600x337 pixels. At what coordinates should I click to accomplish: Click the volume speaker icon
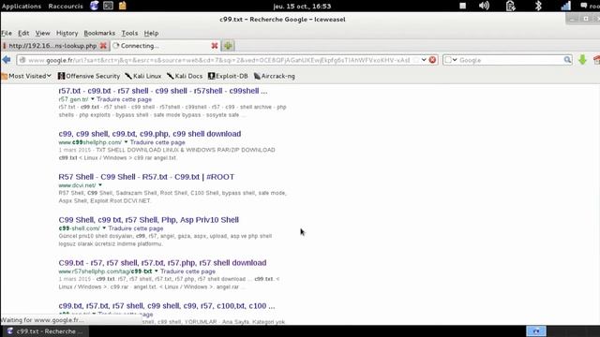pos(484,6)
